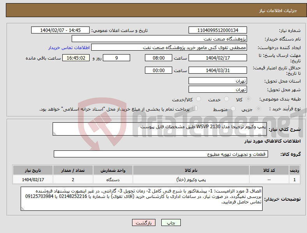Click the resize handle of buyer notes box
The image size is (307, 233).
23,209
